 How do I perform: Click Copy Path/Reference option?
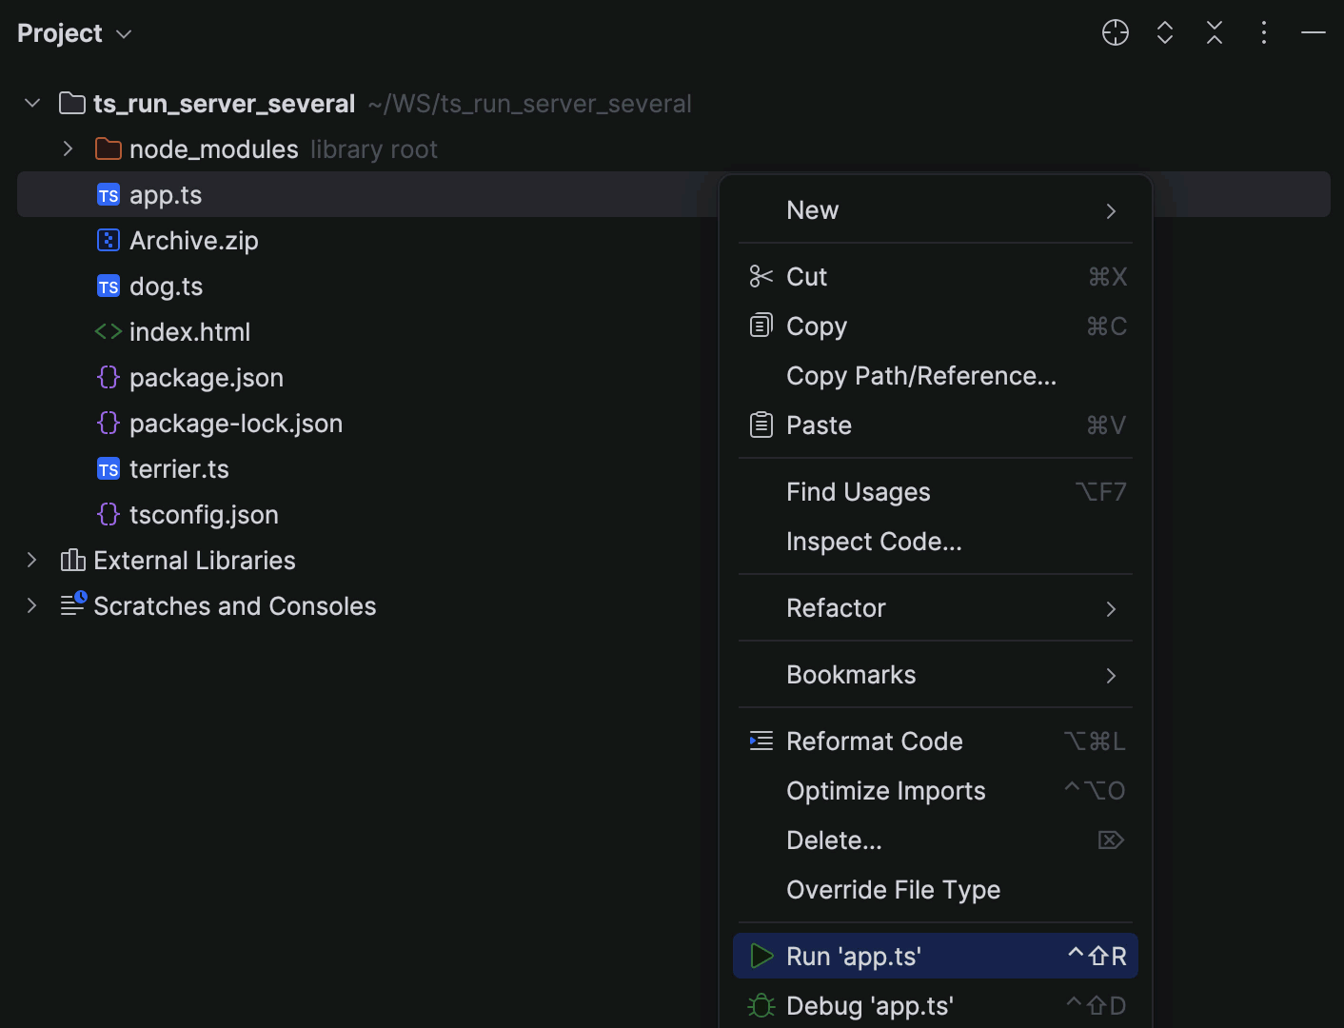tap(920, 375)
